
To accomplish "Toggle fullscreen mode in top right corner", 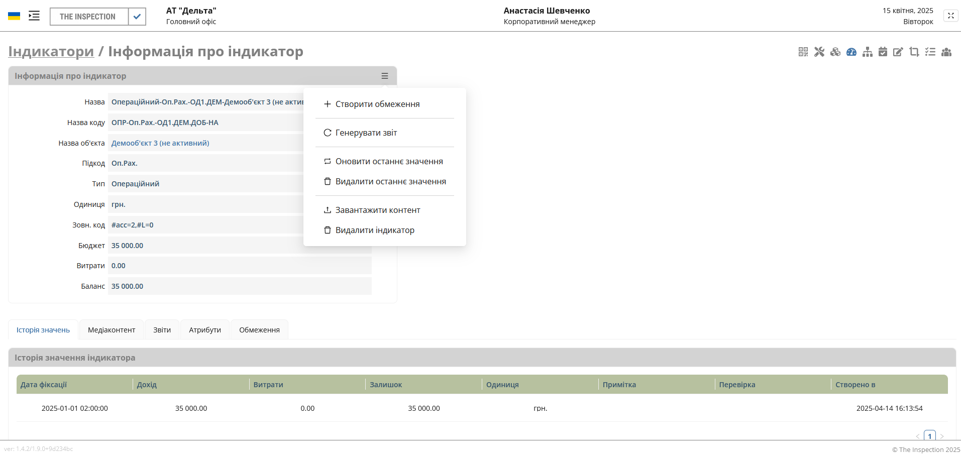I will pos(950,16).
